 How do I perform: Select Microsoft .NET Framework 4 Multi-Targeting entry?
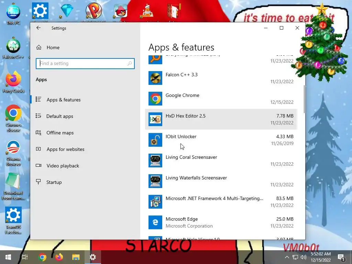click(x=221, y=202)
